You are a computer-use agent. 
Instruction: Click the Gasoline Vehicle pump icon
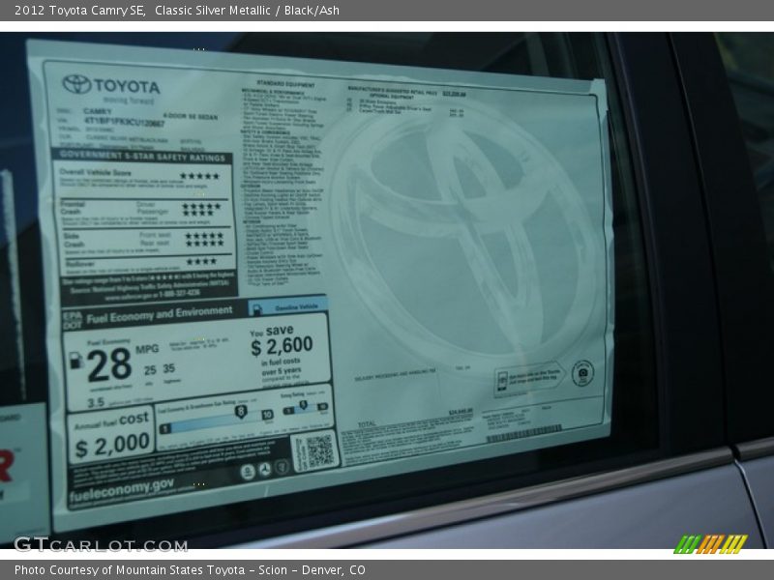tap(256, 309)
